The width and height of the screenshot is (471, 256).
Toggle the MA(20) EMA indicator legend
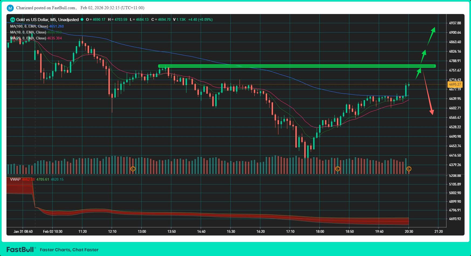click(x=28, y=38)
